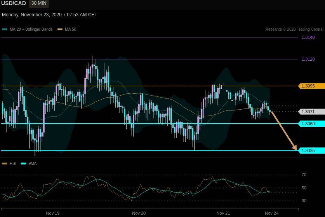Click the USD/CAD pair title
Screen dimensions: 325x217
coord(14,3)
